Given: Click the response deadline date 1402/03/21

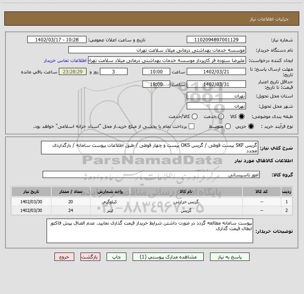Looking at the screenshot, I should [216, 71].
